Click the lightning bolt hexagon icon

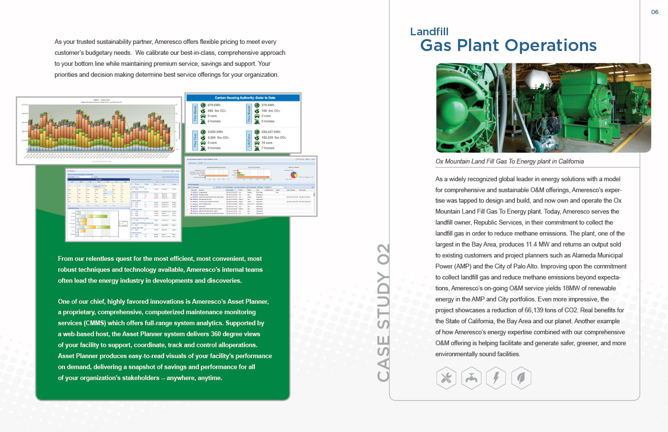pos(496,379)
